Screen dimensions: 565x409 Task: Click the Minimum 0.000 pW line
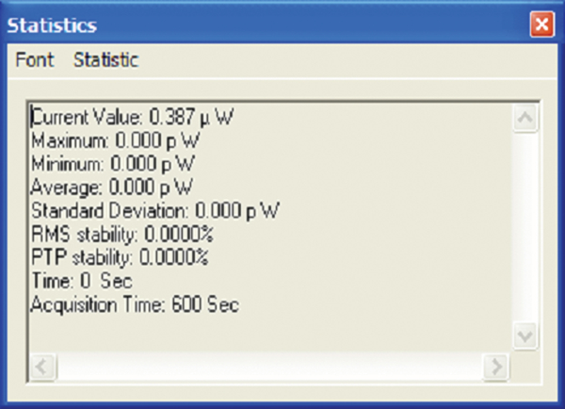[115, 163]
